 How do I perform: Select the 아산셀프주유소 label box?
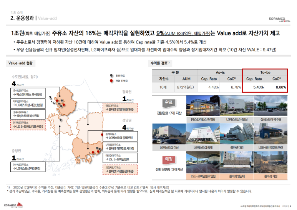tap(28, 167)
